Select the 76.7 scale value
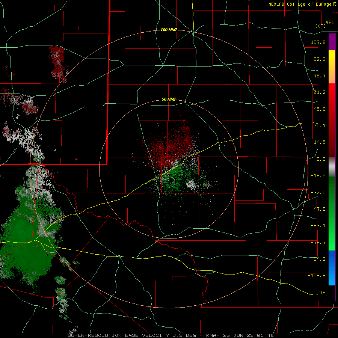Viewport: 338px width, 338px height. [x=320, y=75]
